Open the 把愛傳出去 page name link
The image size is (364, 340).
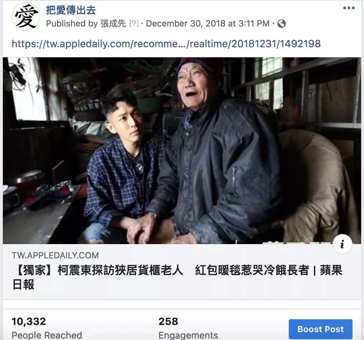71,10
